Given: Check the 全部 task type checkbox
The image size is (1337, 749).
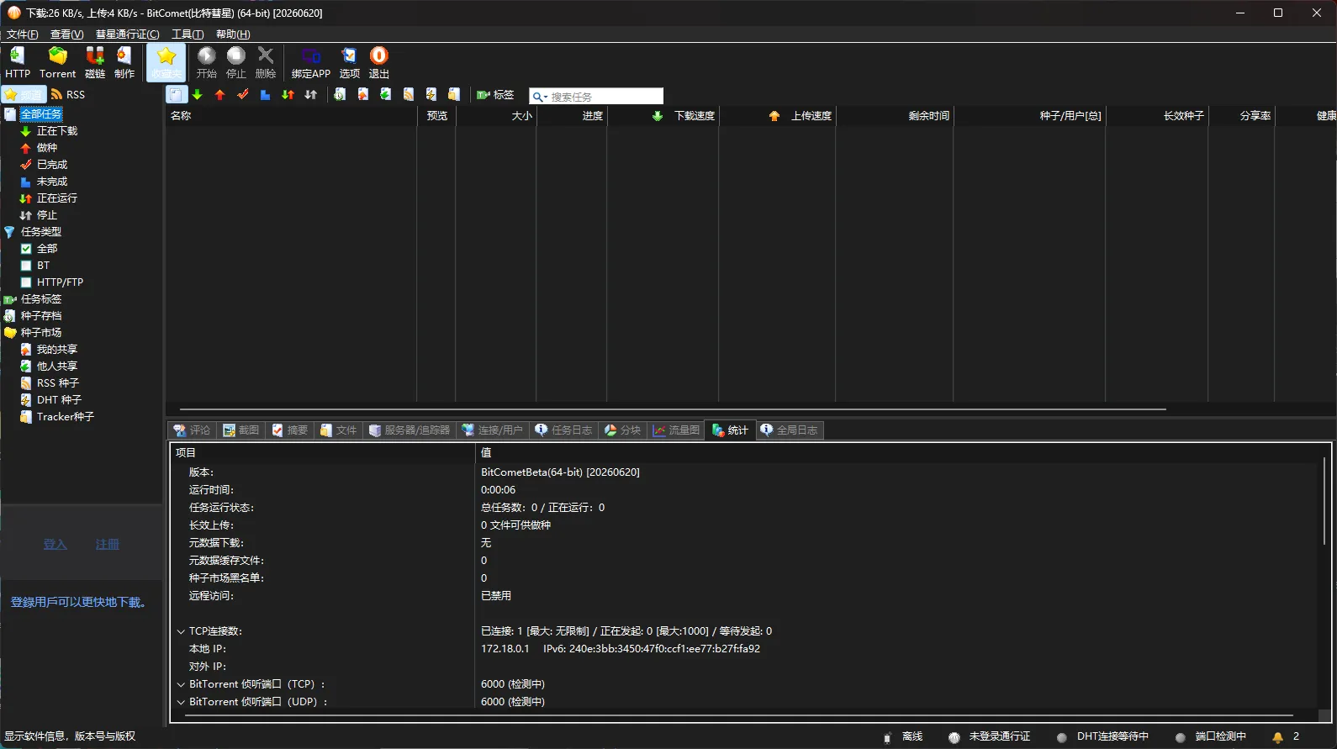Looking at the screenshot, I should pyautogui.click(x=26, y=249).
